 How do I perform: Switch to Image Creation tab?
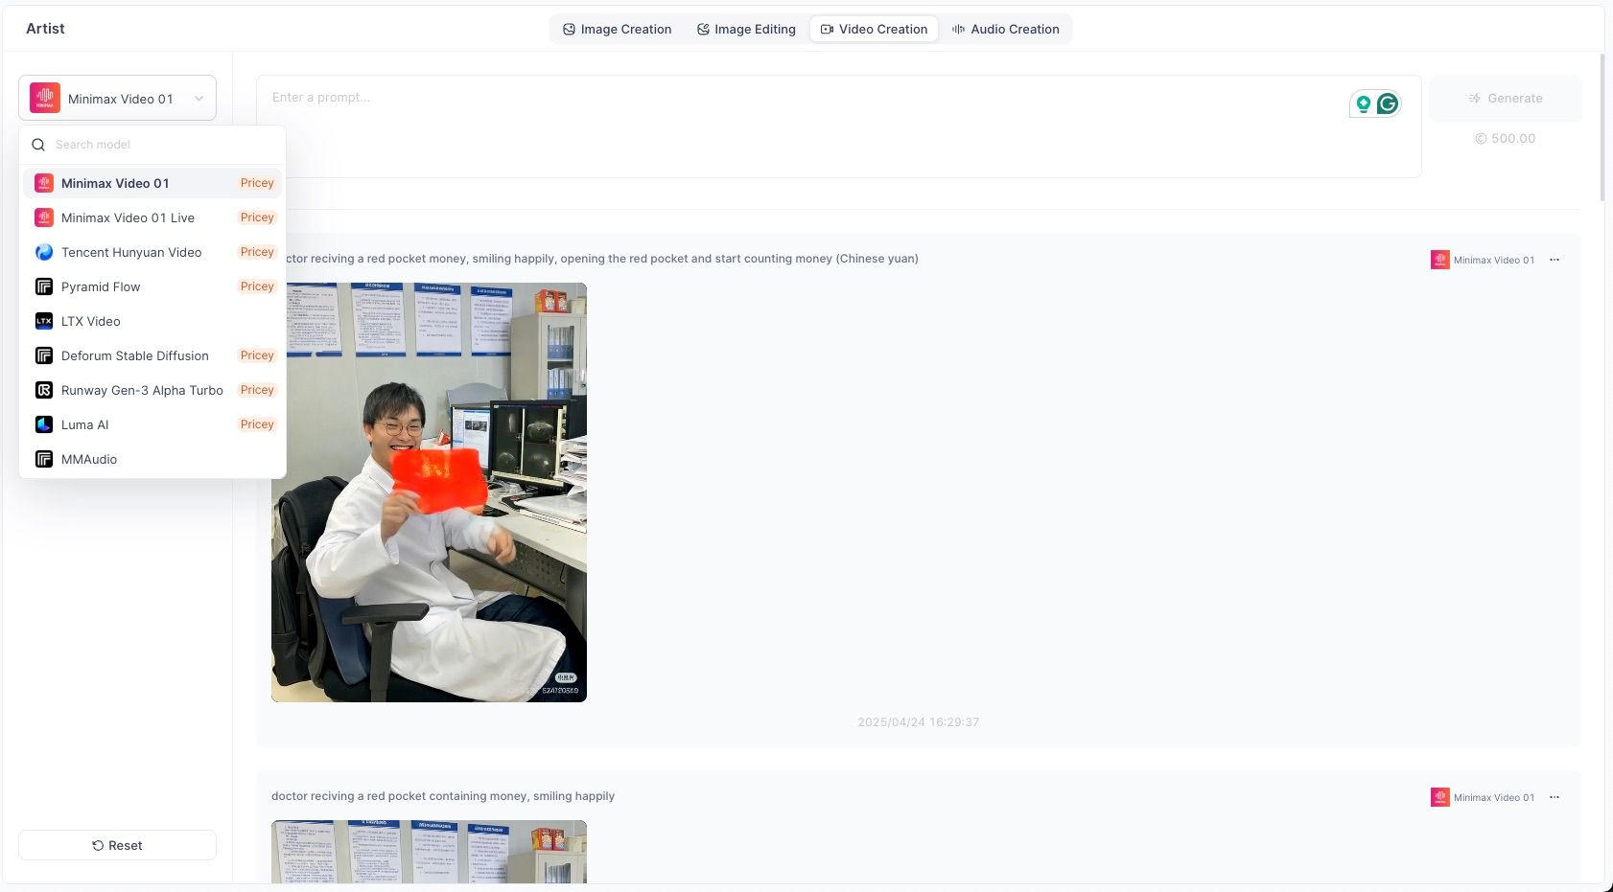point(617,30)
